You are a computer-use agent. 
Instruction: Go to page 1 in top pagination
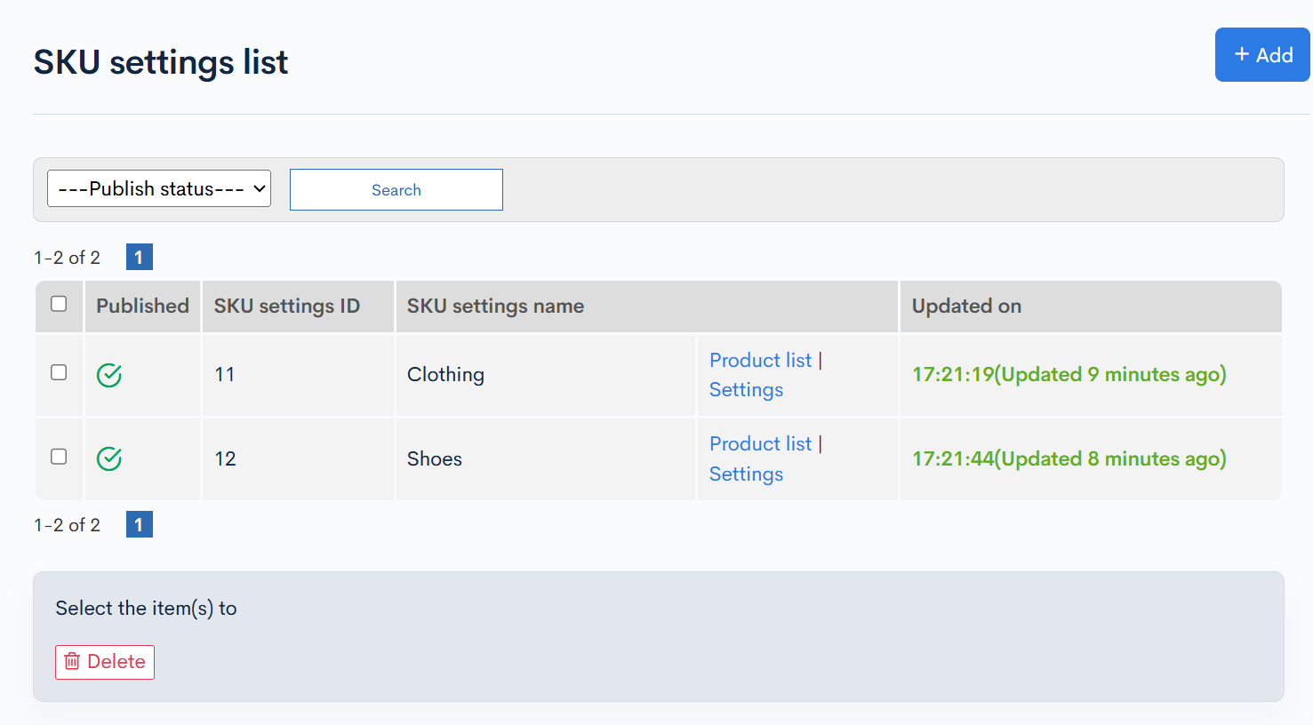[x=140, y=258]
